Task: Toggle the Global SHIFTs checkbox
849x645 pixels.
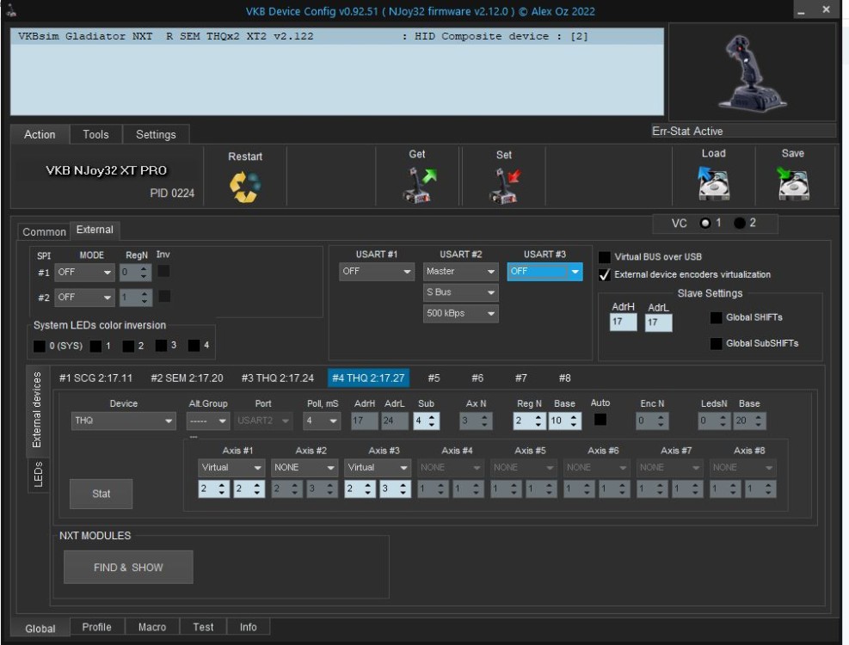Action: tap(716, 317)
